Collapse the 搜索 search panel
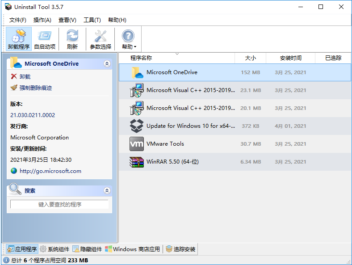 tap(107, 190)
